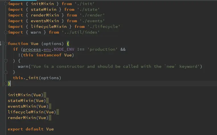This screenshot has width=217, height=135.
Task: Click the 'instanceof' keyword
Action: (49, 55)
